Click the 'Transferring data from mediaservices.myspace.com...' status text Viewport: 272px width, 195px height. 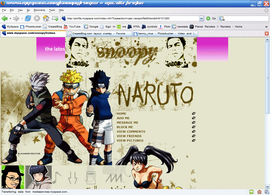[35, 192]
